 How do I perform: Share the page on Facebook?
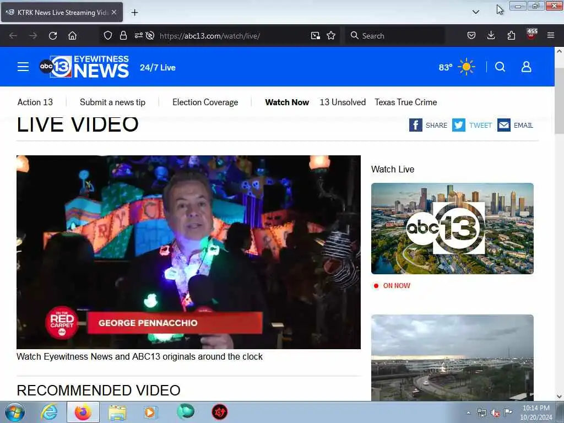click(x=428, y=125)
